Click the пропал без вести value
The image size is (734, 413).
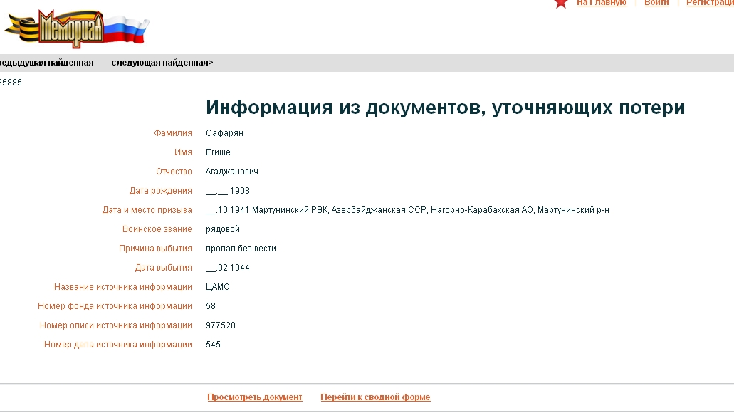[x=241, y=249]
